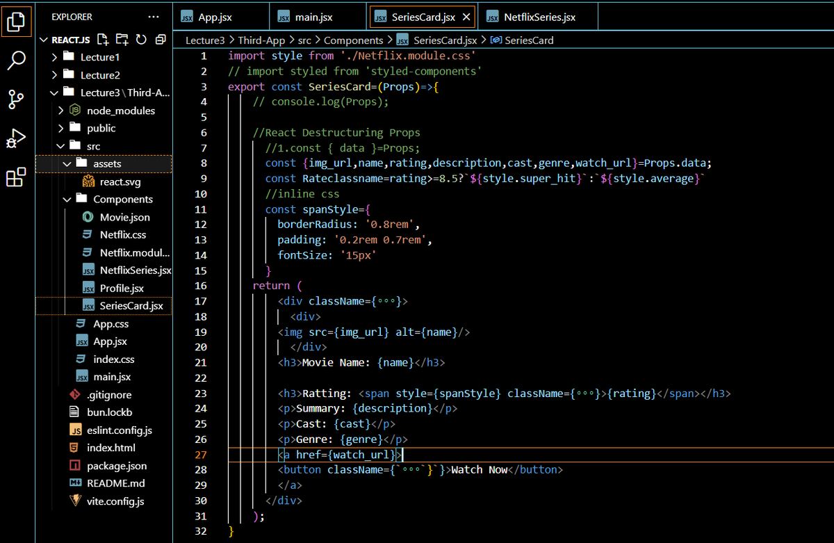Open NetflixSeries.jsx in Explorer tree
Screen dimensions: 834x543
135,270
